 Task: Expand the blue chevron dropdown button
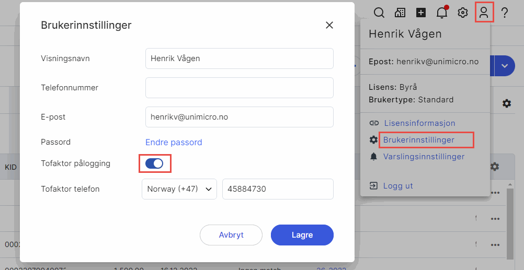click(x=505, y=66)
